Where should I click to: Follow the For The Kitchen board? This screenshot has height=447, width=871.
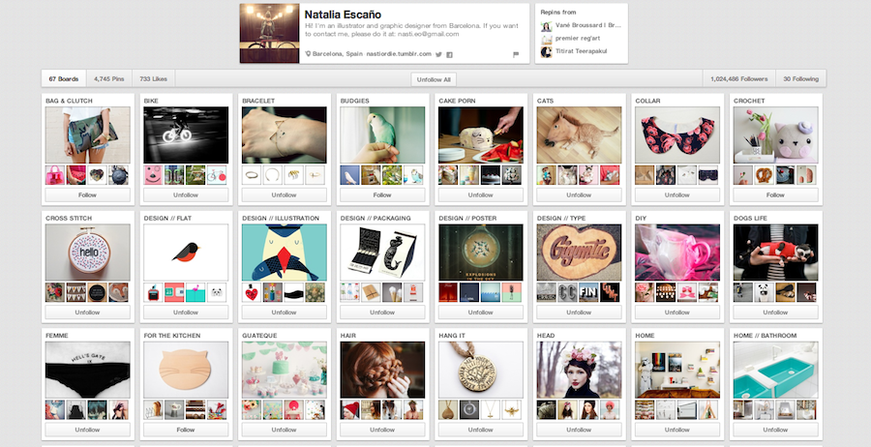click(186, 429)
